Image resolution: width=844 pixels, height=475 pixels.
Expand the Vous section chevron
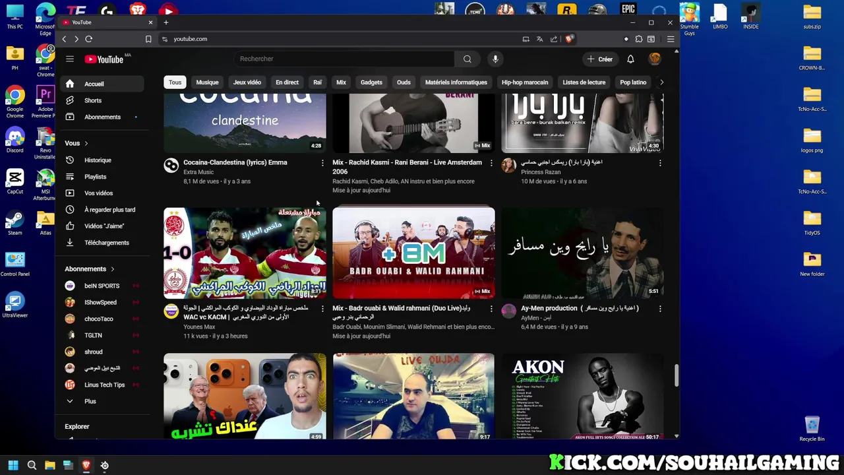point(86,143)
